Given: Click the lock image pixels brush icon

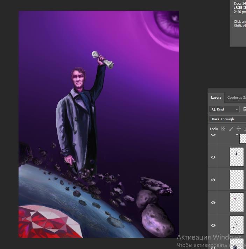Looking at the screenshot, I should 231,129.
